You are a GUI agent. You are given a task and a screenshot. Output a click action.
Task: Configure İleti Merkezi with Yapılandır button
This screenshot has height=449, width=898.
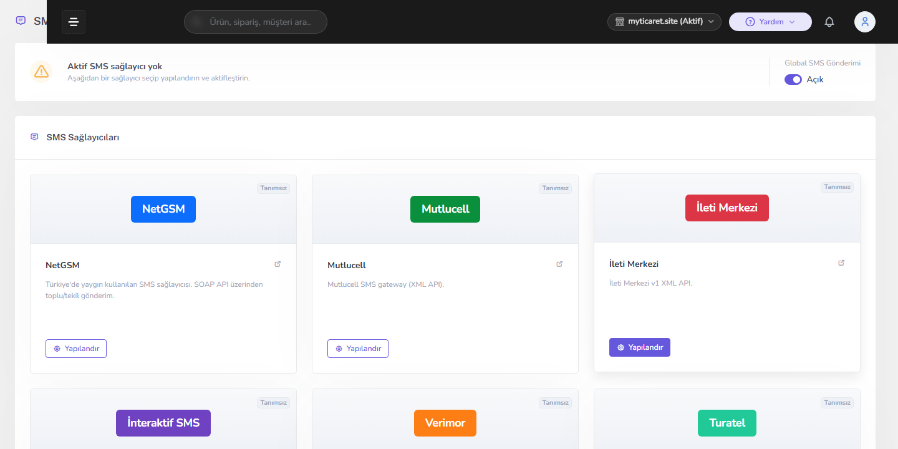640,347
